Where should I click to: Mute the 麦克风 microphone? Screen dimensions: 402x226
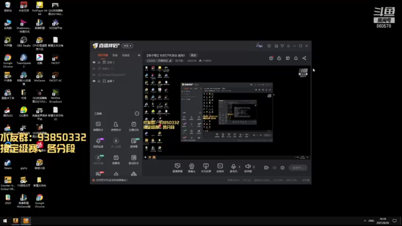click(233, 168)
